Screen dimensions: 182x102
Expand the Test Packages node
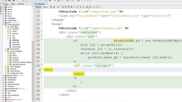(6, 67)
